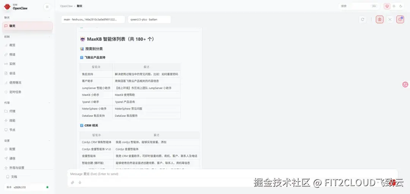Open the qwen3.5-plus bailian model dropdown

pos(149,19)
